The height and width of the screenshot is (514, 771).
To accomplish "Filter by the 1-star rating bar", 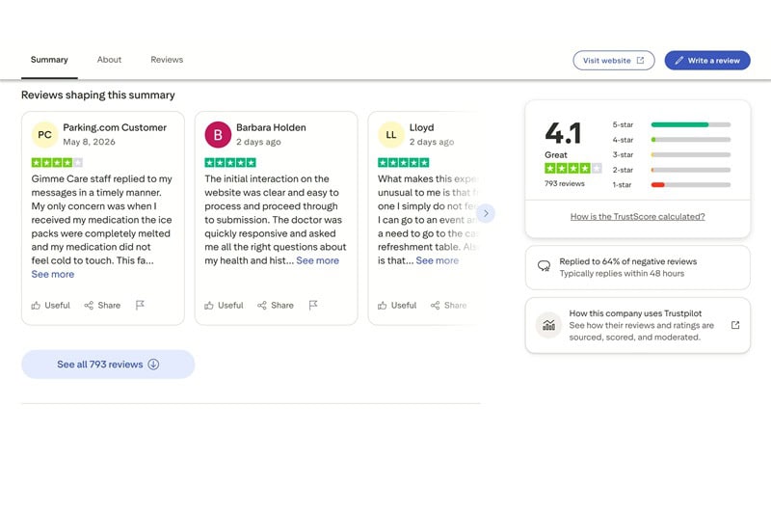I will (x=671, y=185).
